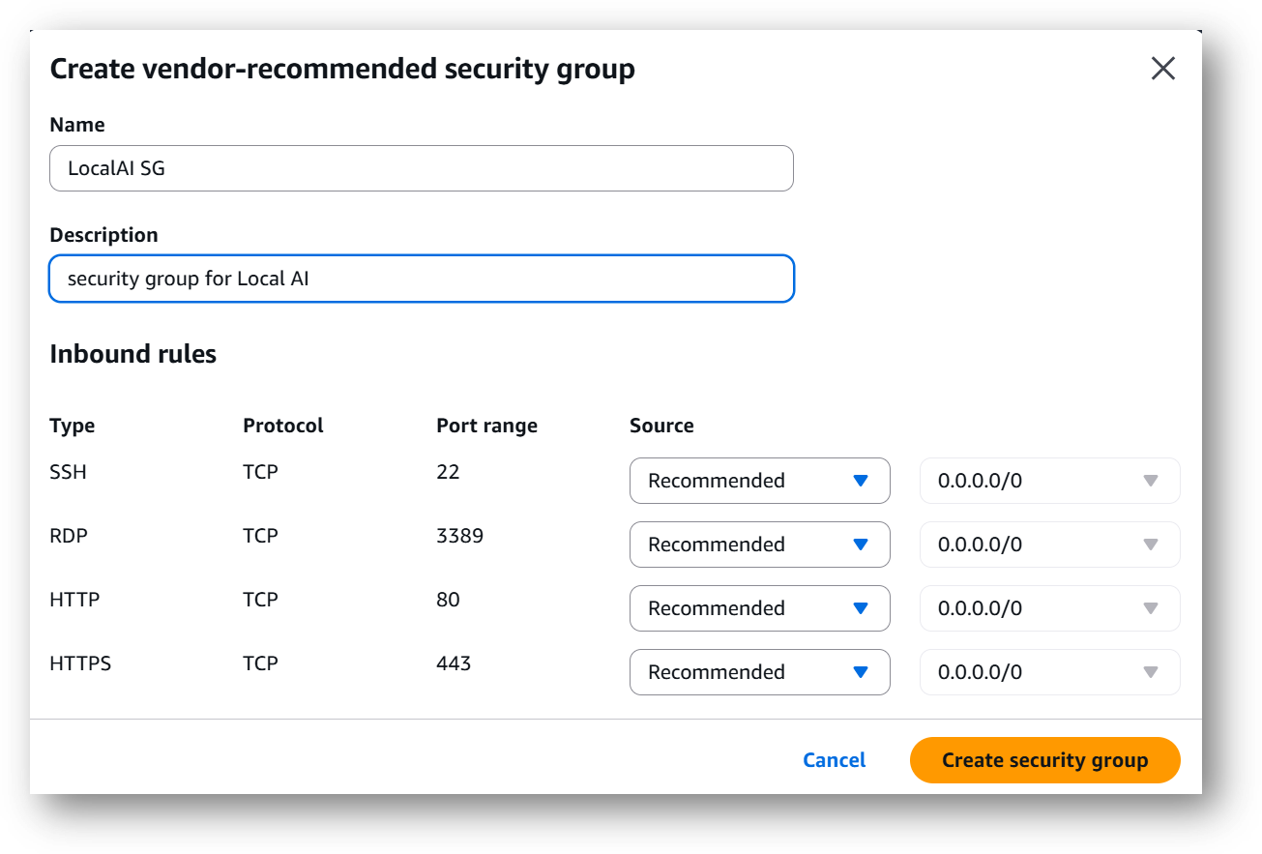Cancel the security group creation

[834, 760]
